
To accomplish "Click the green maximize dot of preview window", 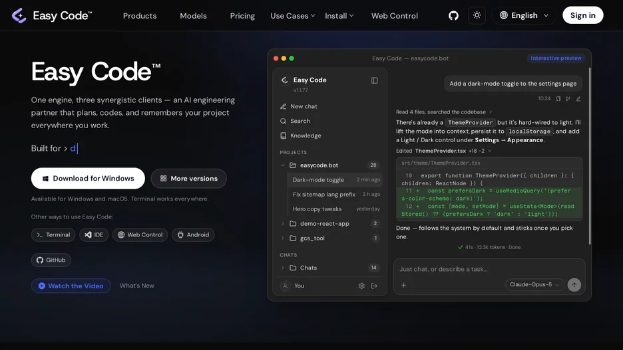I will click(292, 58).
